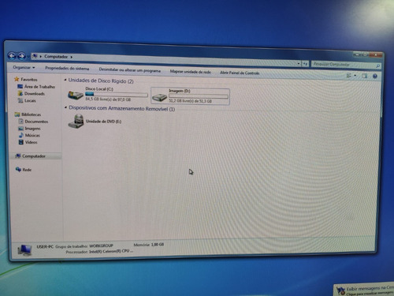Collapse Unidades de Disco Rígido group
The image size is (394, 296).
pyautogui.click(x=65, y=80)
